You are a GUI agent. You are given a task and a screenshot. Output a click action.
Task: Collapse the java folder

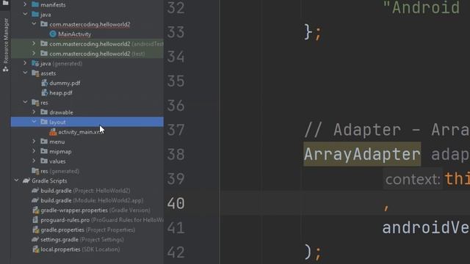tap(25, 15)
